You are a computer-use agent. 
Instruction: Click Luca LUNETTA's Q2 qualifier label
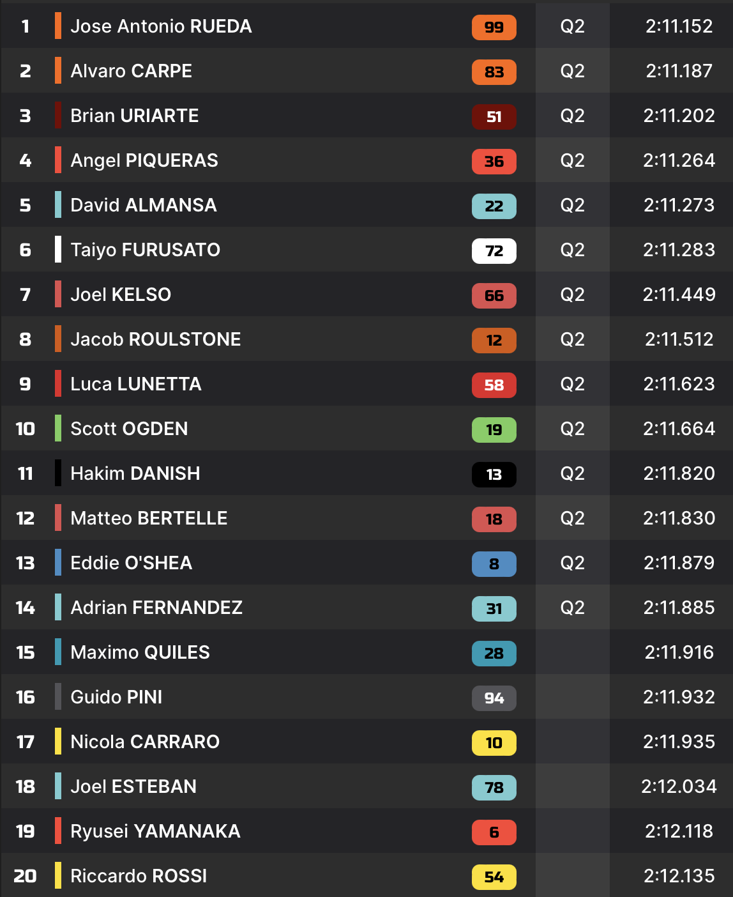[x=572, y=384]
